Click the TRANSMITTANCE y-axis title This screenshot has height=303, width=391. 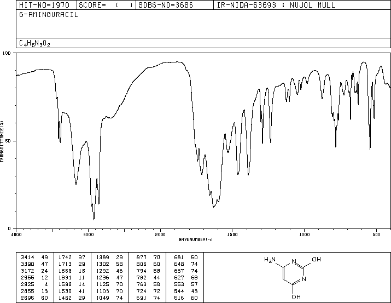pyautogui.click(x=2, y=141)
